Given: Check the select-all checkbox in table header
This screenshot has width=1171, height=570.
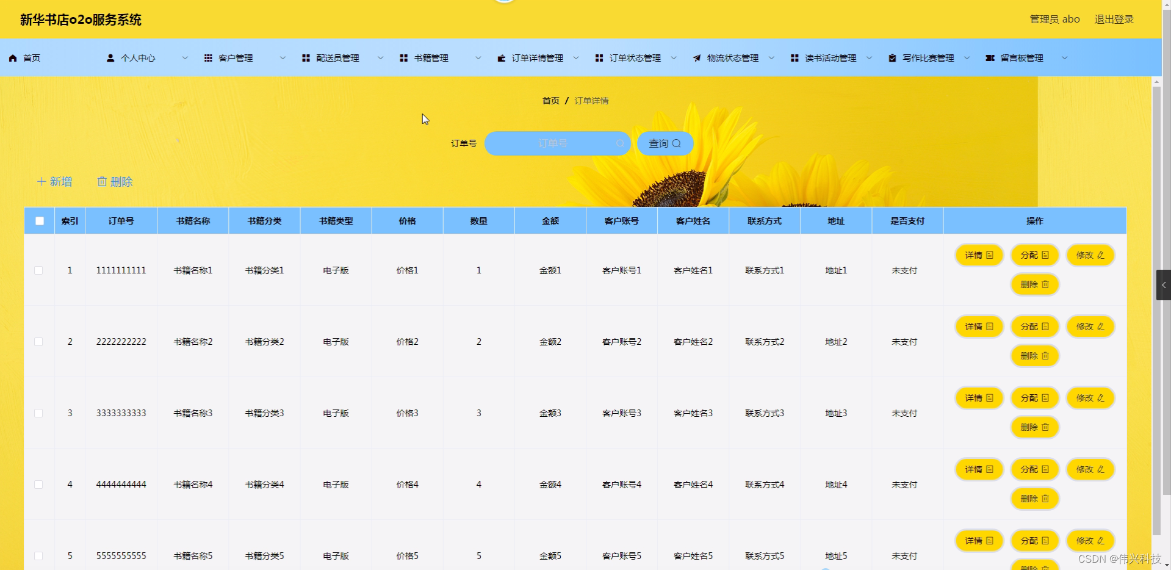Looking at the screenshot, I should 39,220.
